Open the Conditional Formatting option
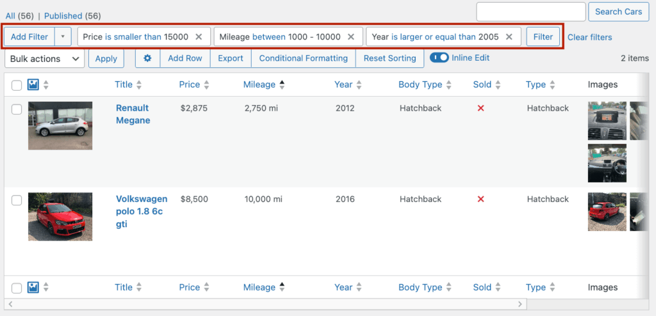Viewport: 656px width, 316px height. (x=303, y=58)
